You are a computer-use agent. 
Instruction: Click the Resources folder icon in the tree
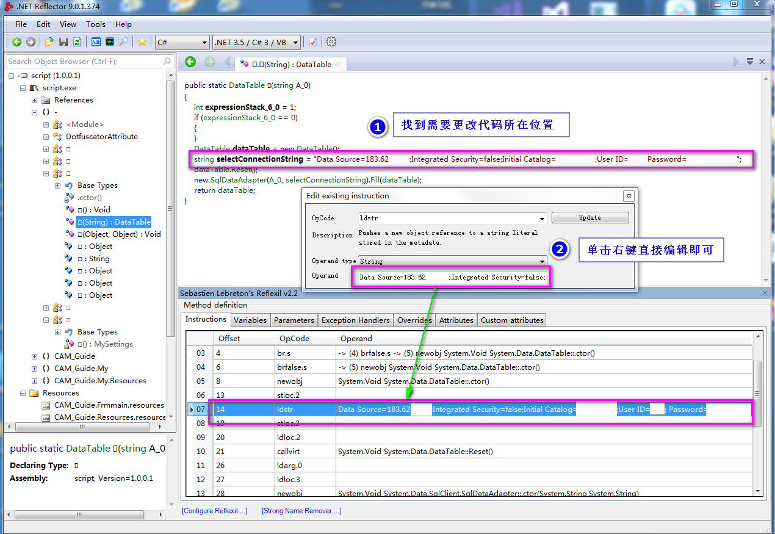click(x=34, y=393)
